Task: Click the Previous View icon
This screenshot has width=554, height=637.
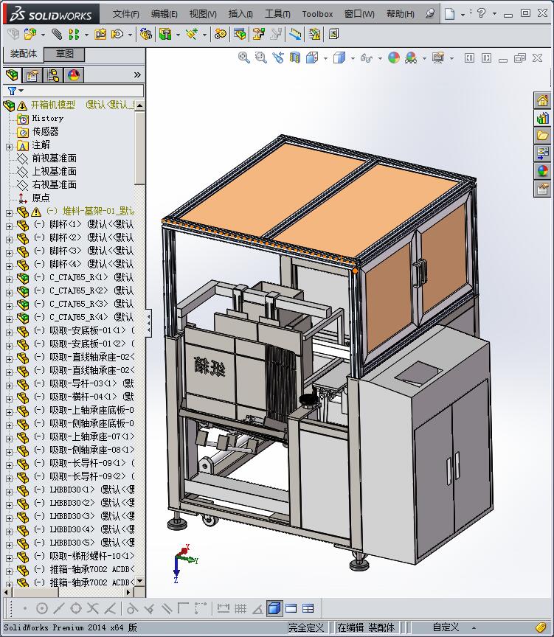Action: point(278,58)
